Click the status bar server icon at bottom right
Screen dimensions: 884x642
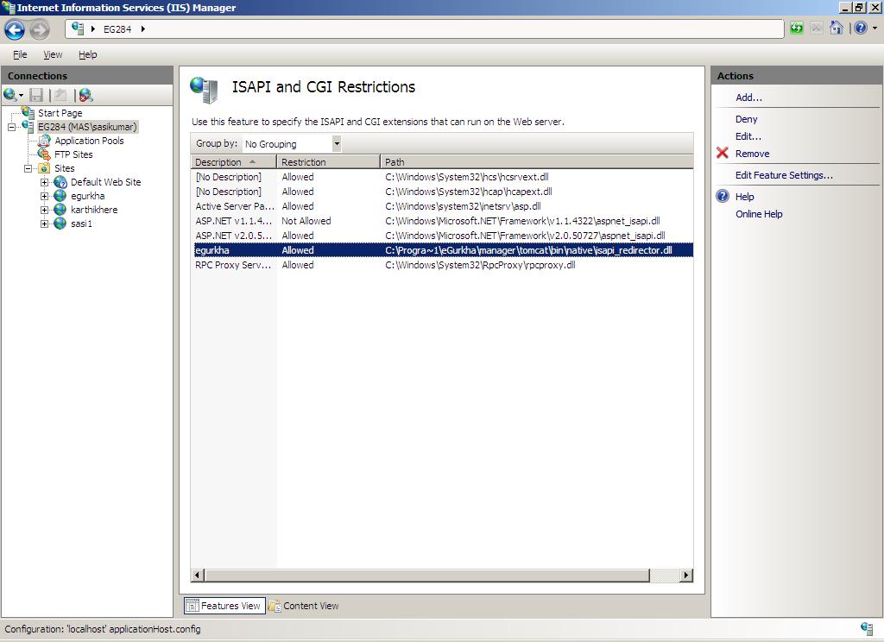[867, 628]
